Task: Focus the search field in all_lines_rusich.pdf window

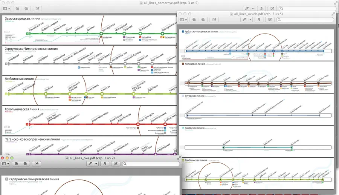Action: tap(305, 20)
